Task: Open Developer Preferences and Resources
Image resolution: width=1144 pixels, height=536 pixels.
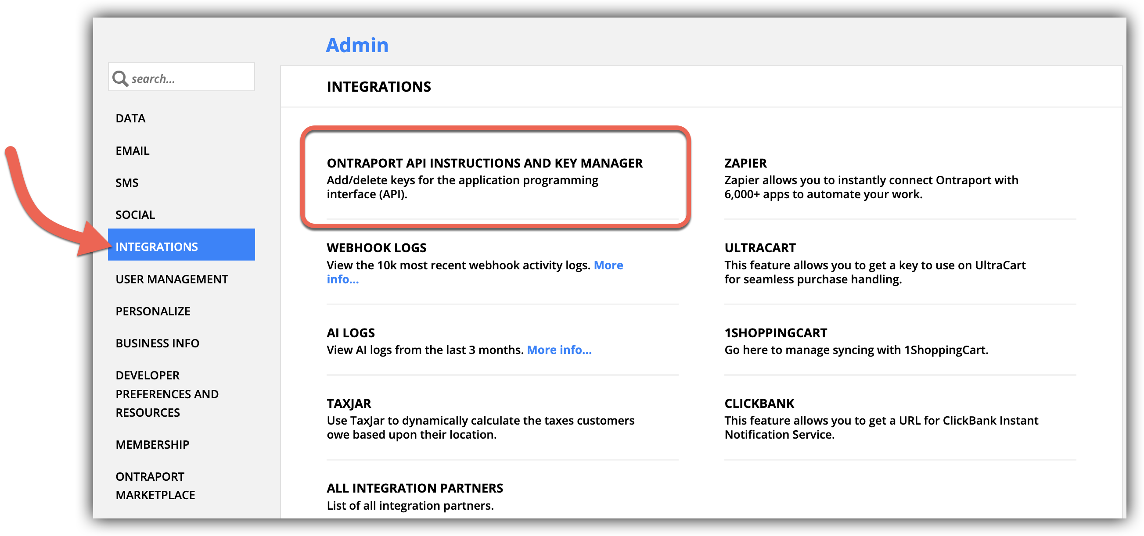Action: (x=166, y=393)
